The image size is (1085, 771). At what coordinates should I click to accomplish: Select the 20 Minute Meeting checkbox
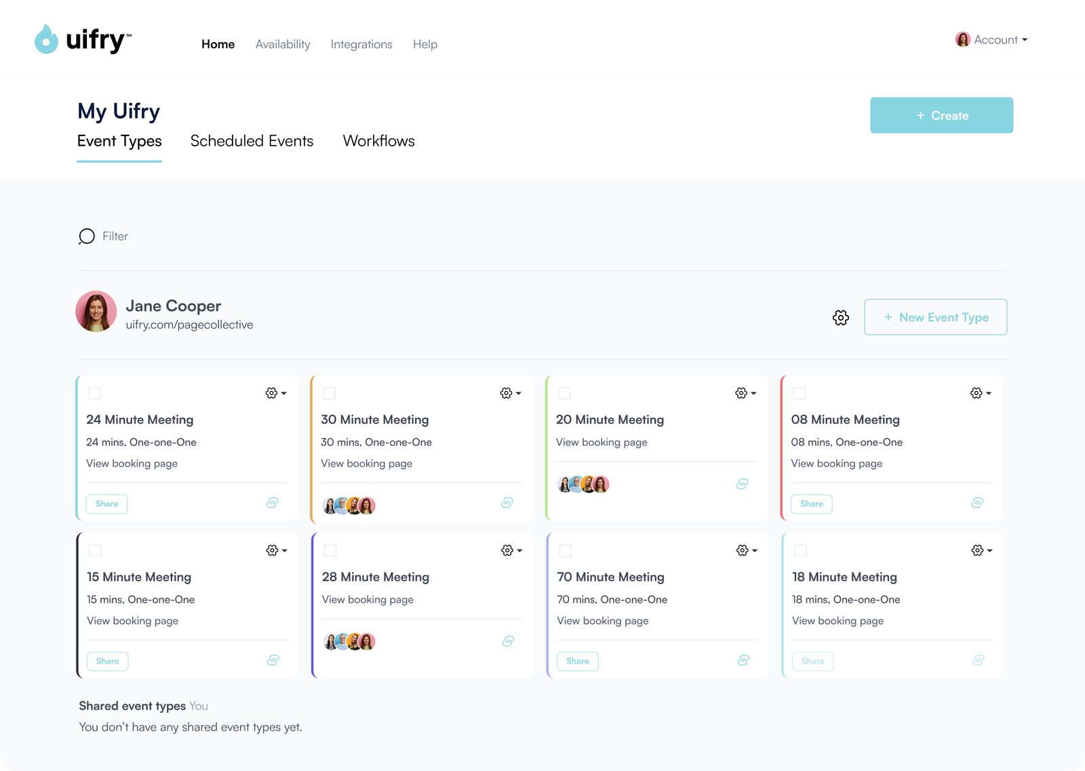564,394
